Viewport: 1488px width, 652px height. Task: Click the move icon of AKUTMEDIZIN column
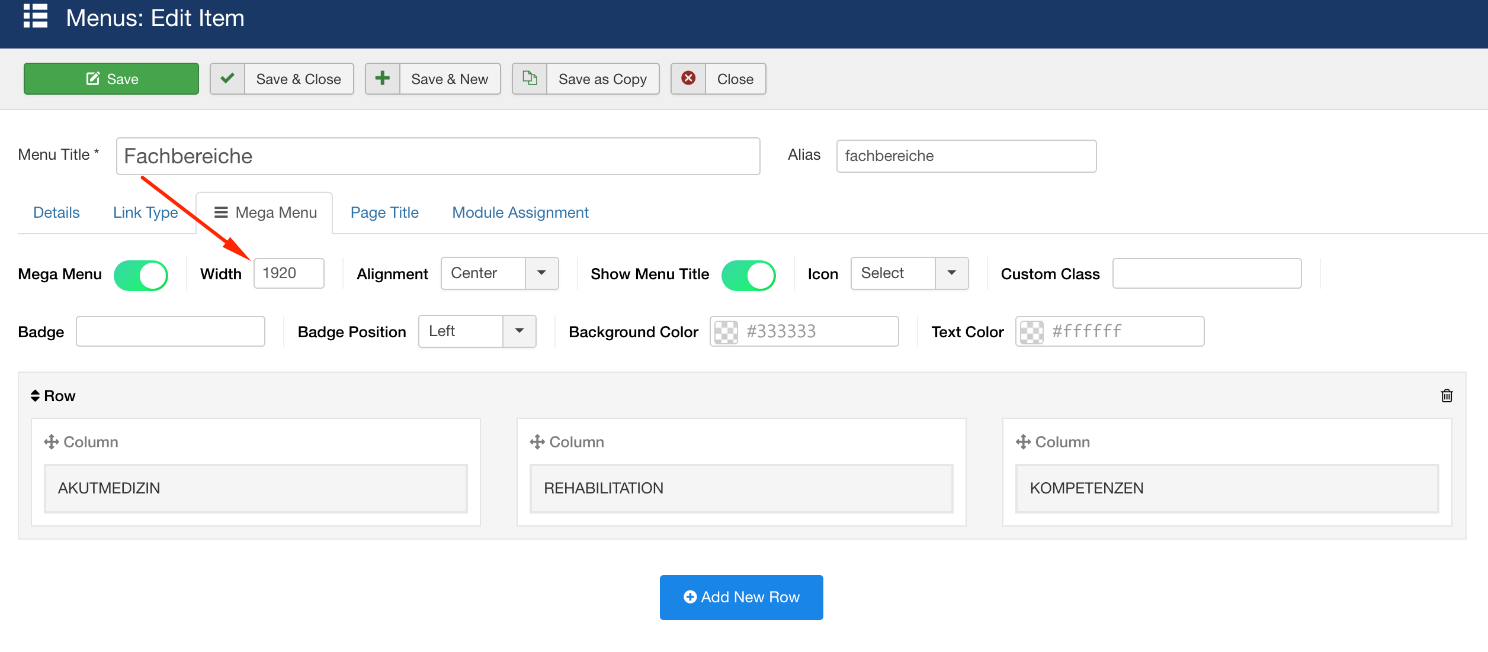[52, 442]
